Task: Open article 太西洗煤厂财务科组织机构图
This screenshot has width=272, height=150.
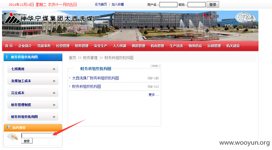Action: [95, 78]
